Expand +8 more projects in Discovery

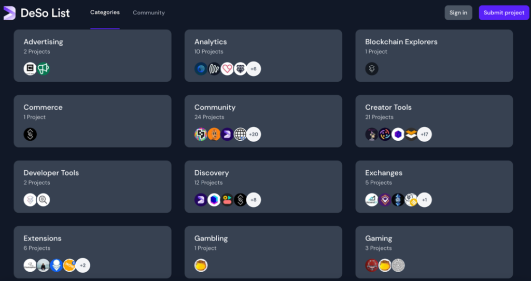pyautogui.click(x=254, y=200)
